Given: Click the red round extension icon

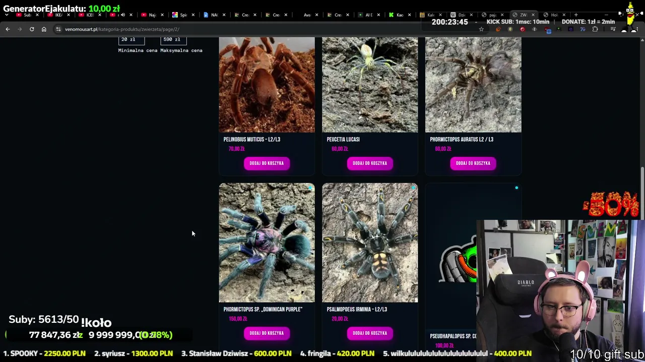Looking at the screenshot, I should [x=523, y=29].
